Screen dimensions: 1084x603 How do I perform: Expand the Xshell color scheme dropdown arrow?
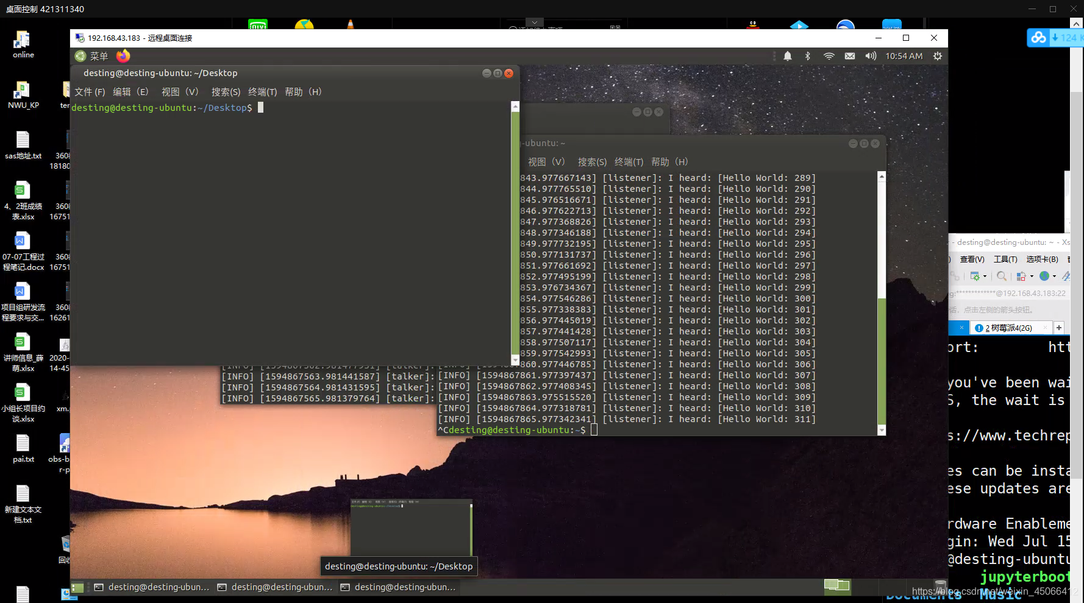[1032, 277]
